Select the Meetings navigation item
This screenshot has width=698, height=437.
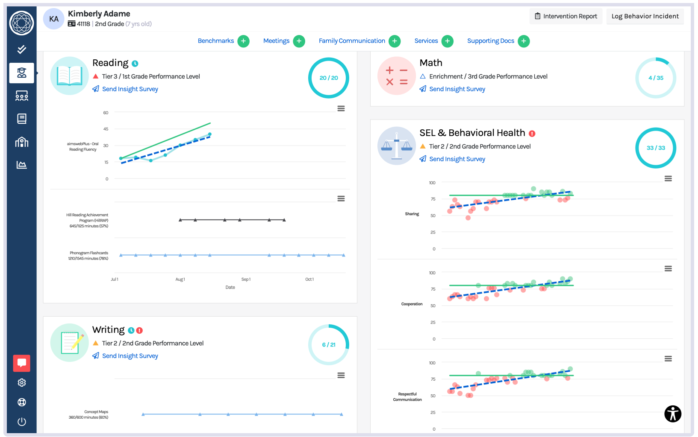click(277, 41)
